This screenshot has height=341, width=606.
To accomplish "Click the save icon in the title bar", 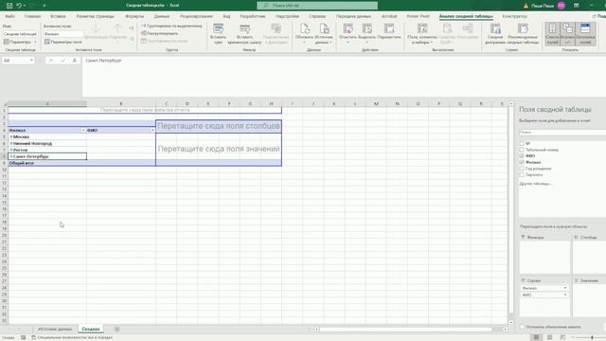I will click(9, 6).
